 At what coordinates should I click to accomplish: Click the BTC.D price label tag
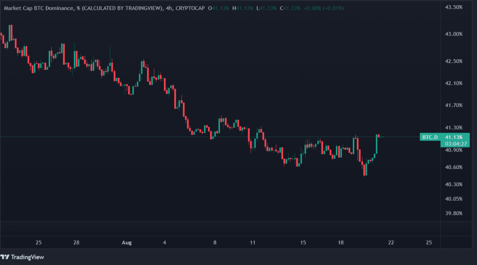(430, 137)
